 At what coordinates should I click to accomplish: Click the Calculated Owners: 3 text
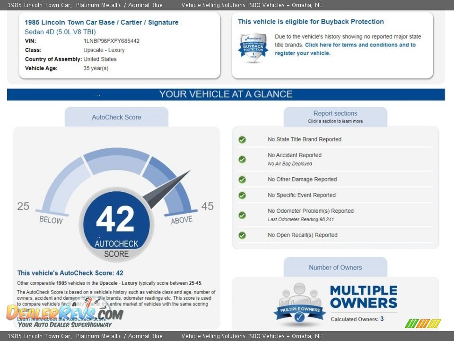click(358, 319)
